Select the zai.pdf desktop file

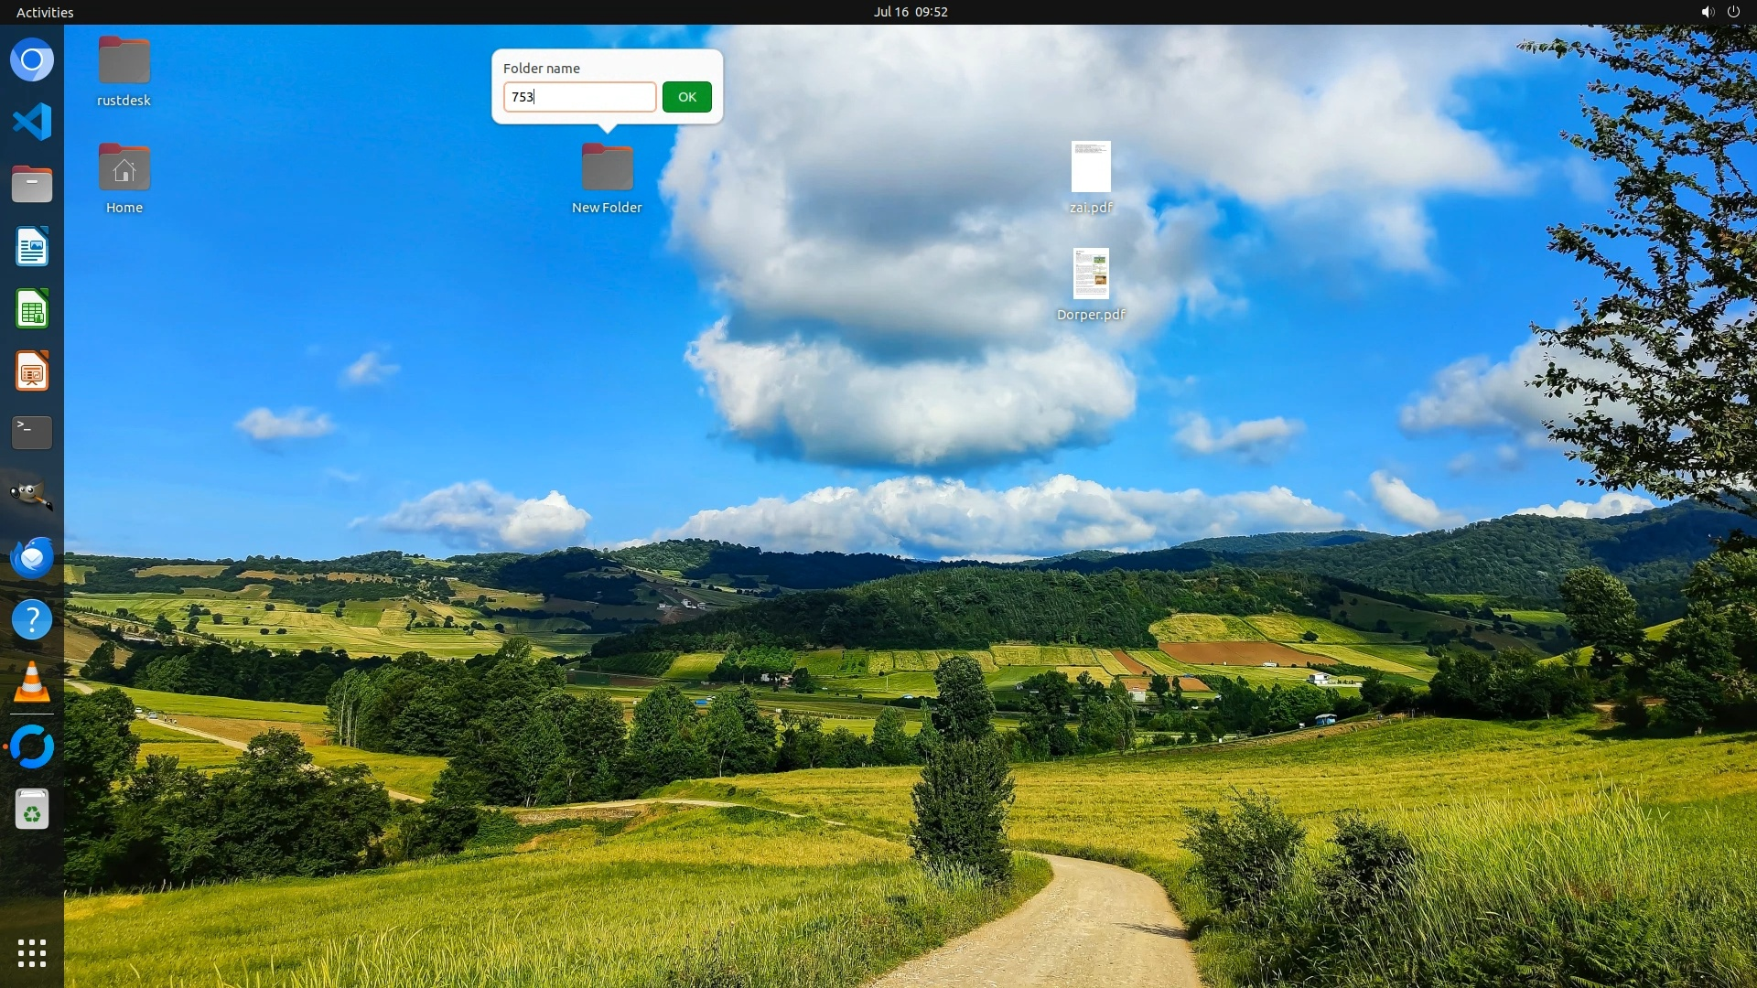(x=1091, y=168)
